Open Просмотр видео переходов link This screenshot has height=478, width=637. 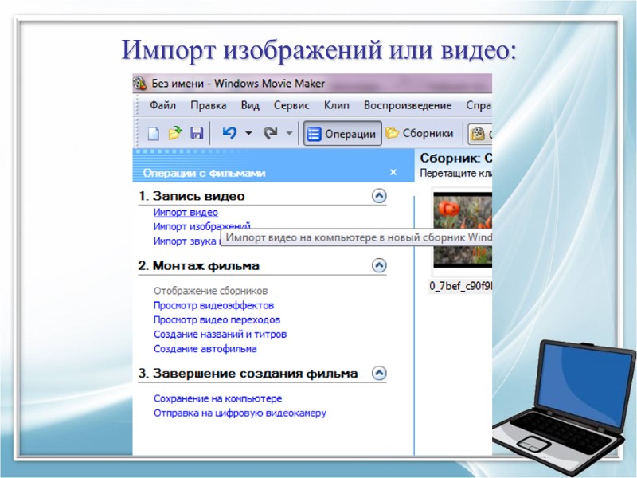point(217,320)
